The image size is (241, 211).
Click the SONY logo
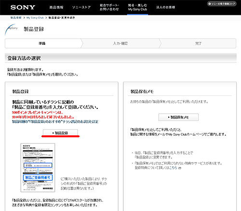(23, 7)
